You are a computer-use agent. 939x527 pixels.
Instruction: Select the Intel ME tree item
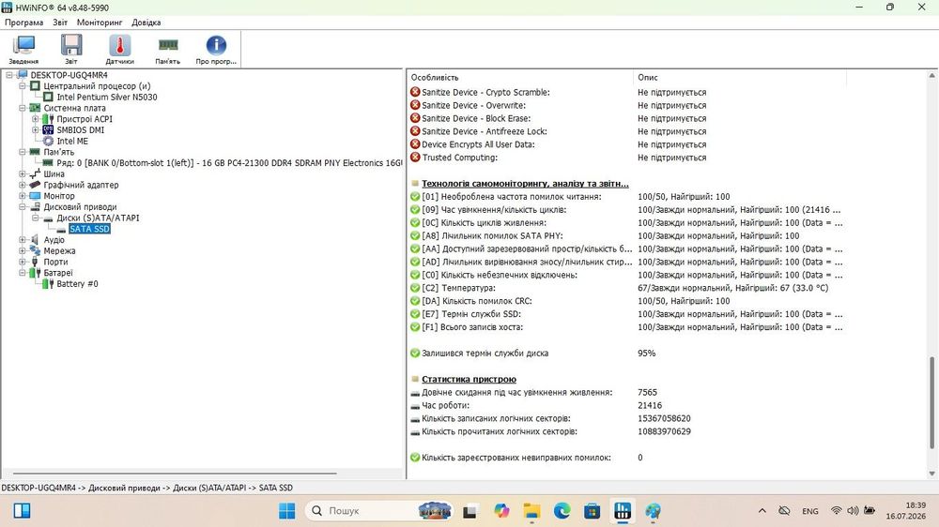point(72,142)
